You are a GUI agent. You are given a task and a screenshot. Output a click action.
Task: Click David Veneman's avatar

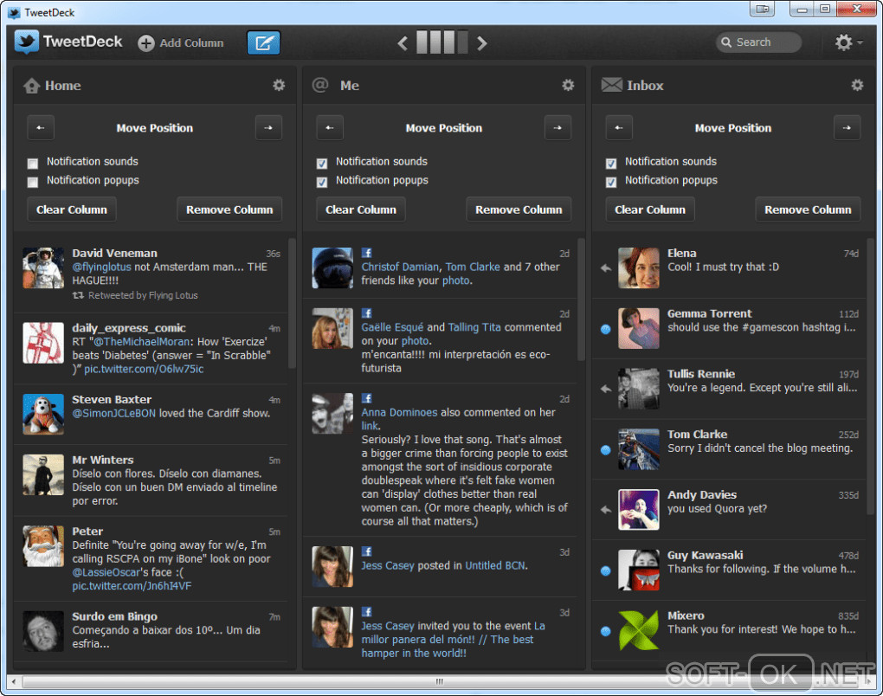(43, 268)
